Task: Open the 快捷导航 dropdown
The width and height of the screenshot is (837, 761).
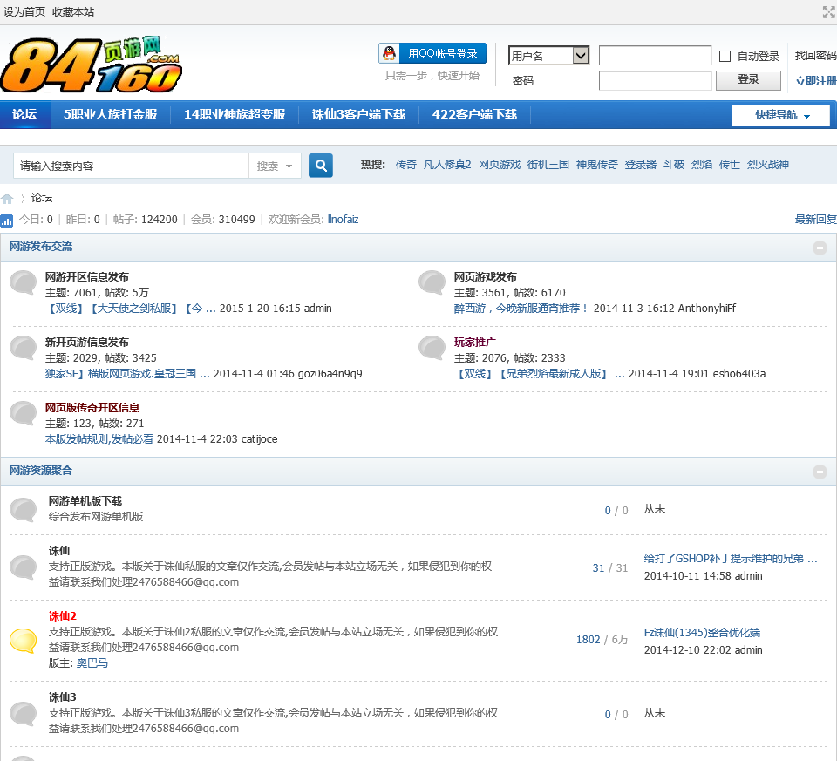Action: coord(780,115)
